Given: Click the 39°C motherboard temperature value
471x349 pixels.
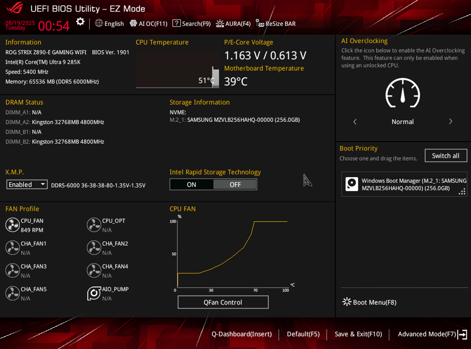Looking at the screenshot, I should pos(236,81).
